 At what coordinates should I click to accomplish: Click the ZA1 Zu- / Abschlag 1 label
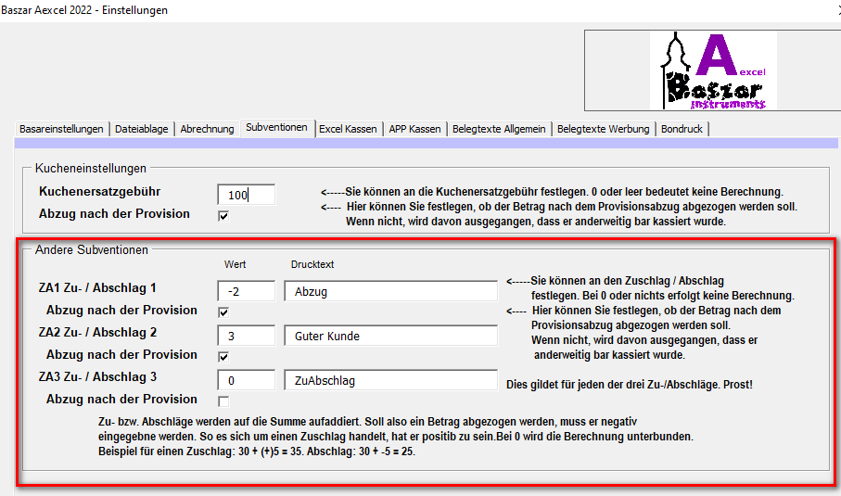coord(97,288)
